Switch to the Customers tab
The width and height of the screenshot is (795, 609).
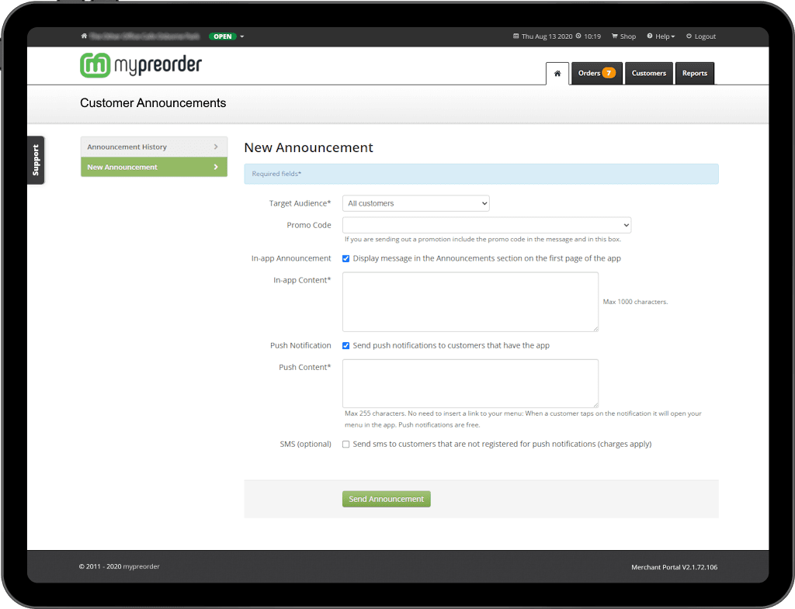point(648,72)
